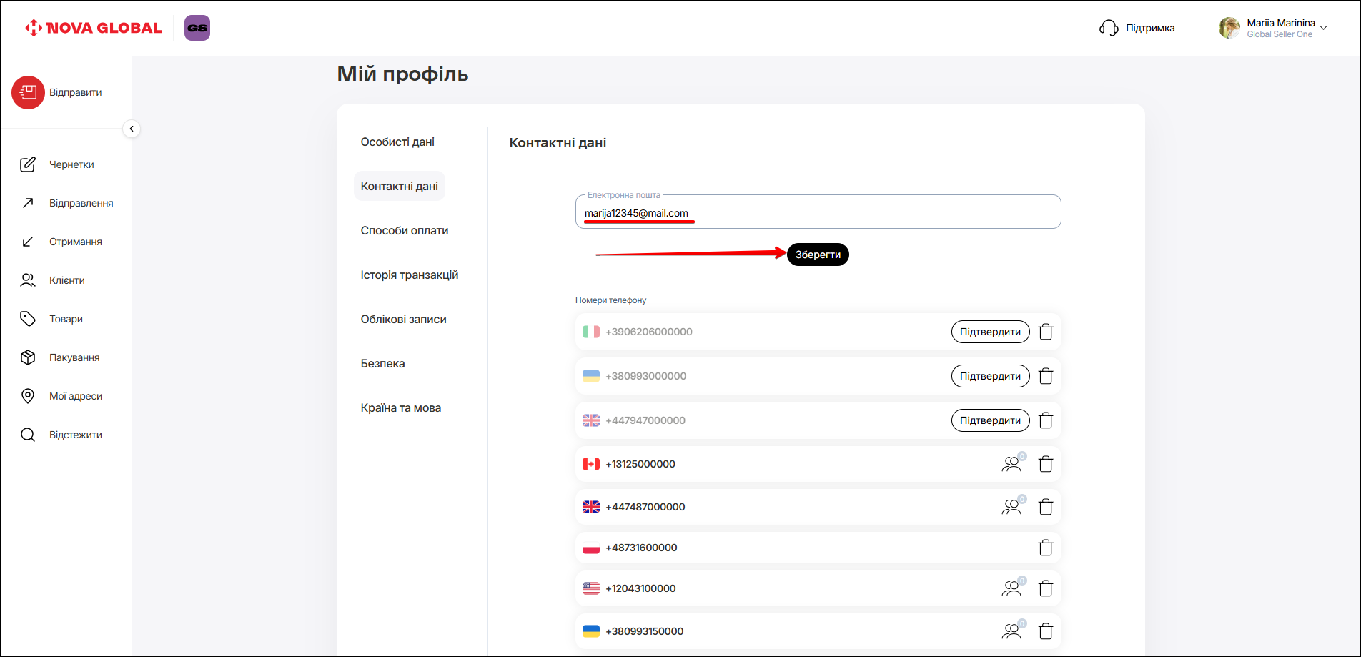The width and height of the screenshot is (1361, 657).
Task: Click the Nova Global logo
Action: (x=94, y=28)
